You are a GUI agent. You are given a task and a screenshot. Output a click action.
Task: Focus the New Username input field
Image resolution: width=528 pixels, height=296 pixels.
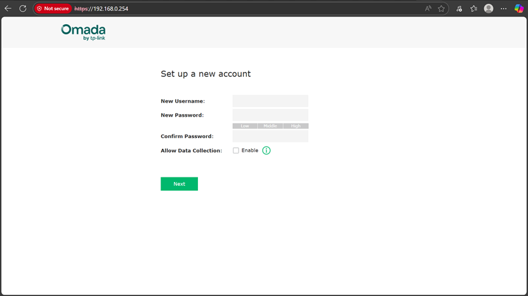[270, 101]
